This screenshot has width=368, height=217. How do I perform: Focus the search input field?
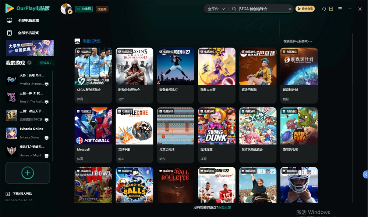tap(263, 9)
